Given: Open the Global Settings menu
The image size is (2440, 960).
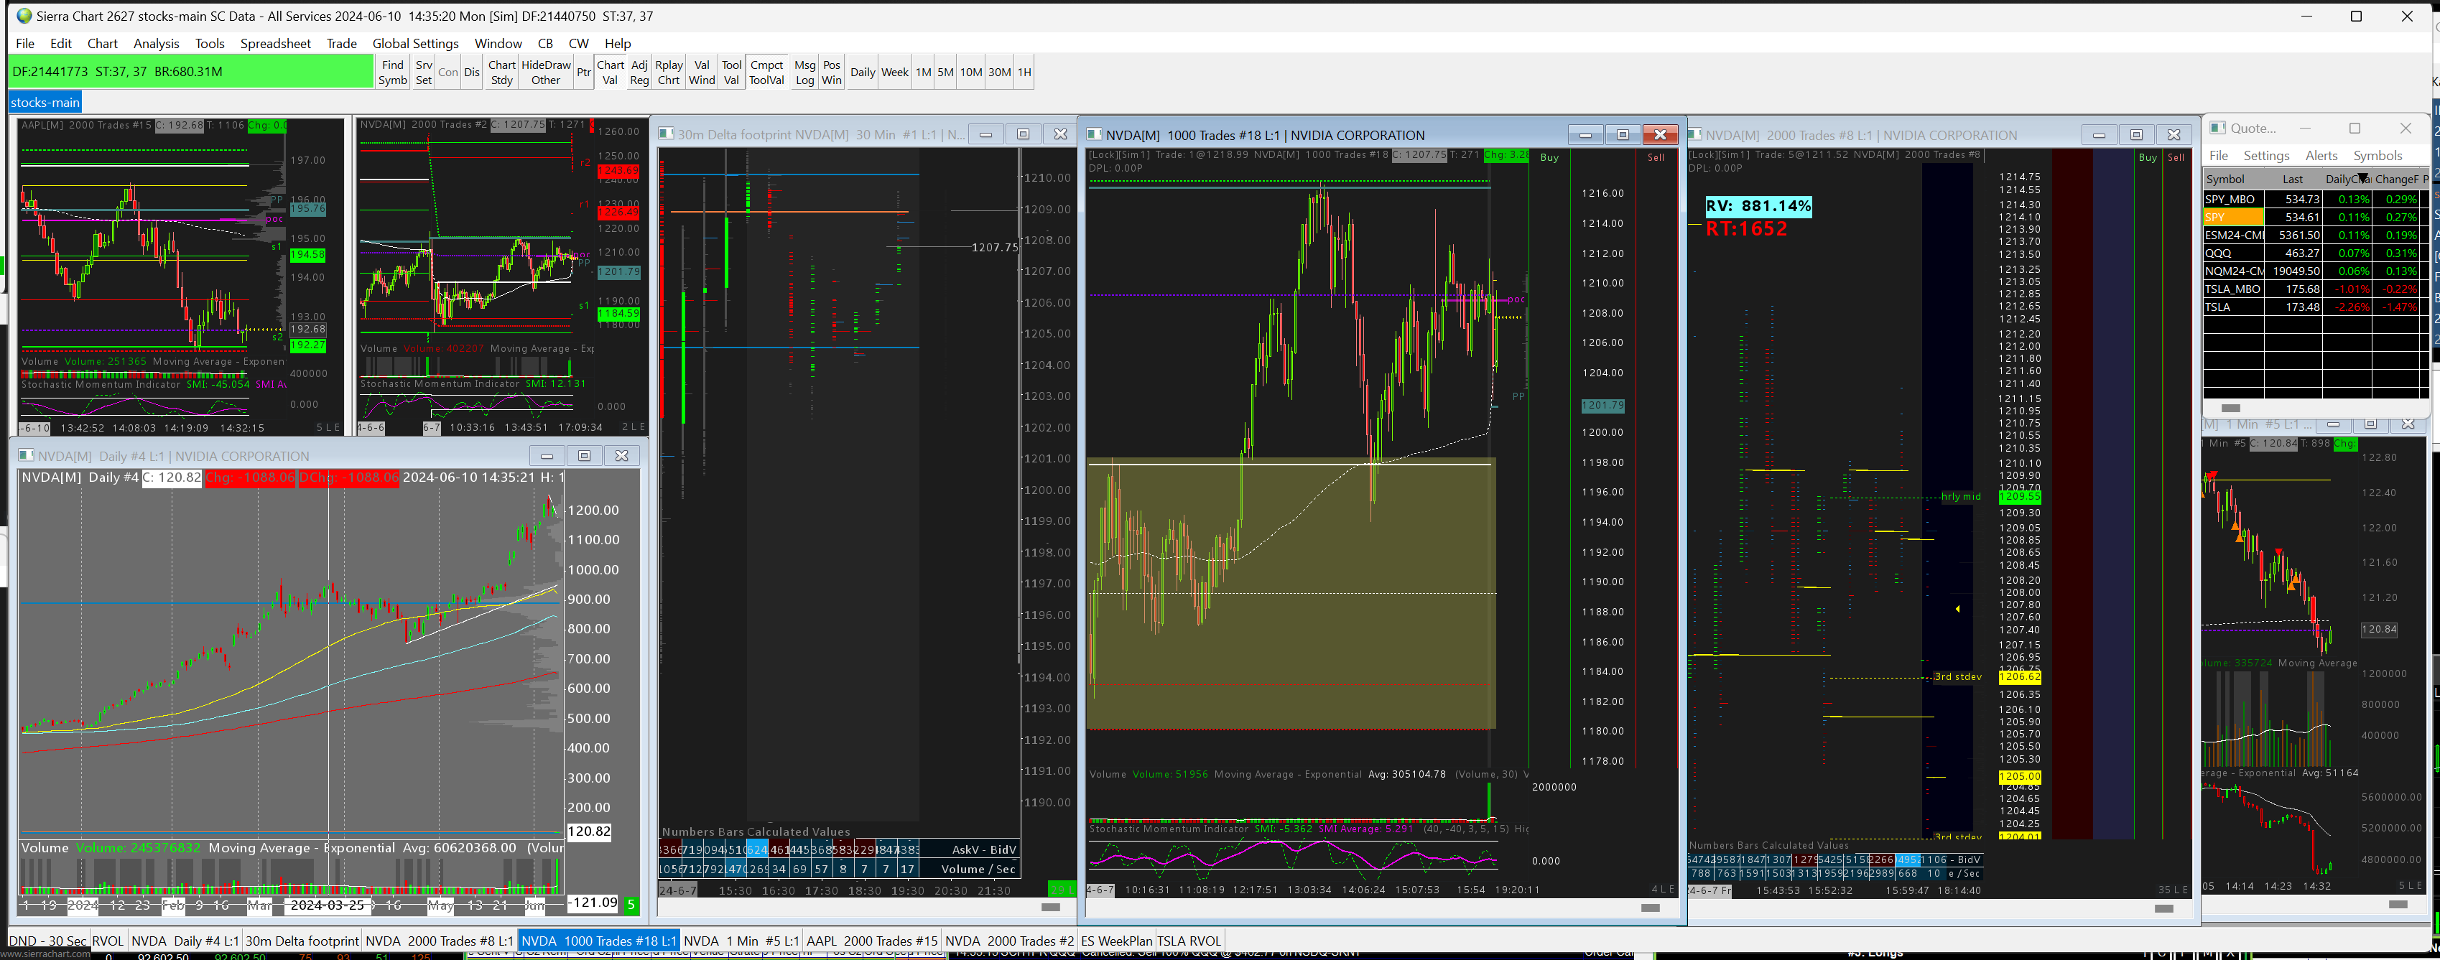Looking at the screenshot, I should coord(415,44).
